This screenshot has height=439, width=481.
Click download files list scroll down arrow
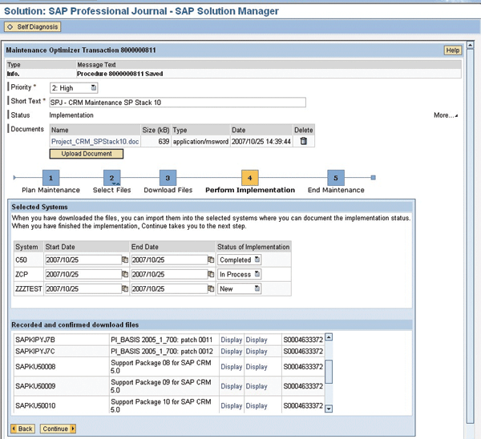pyautogui.click(x=329, y=409)
